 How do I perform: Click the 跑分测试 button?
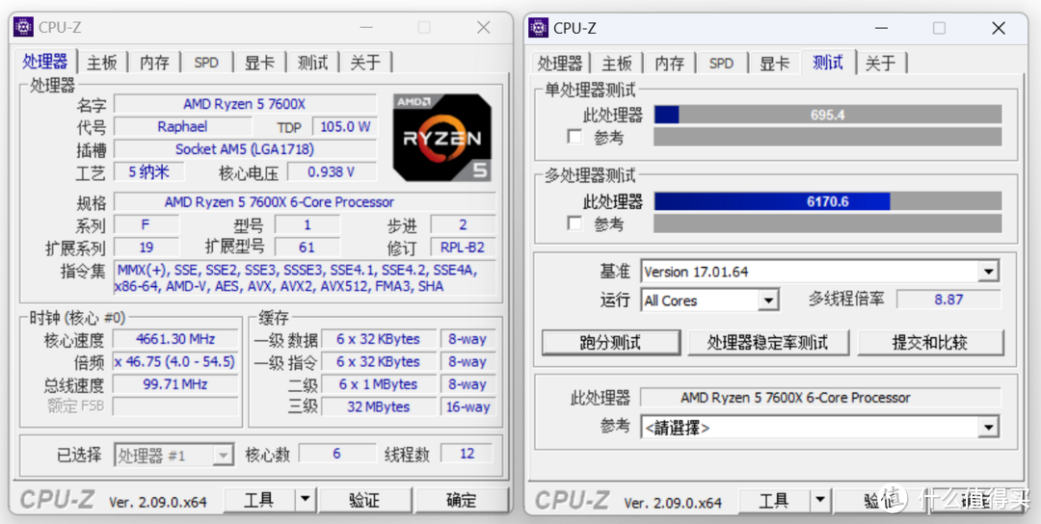pyautogui.click(x=611, y=342)
